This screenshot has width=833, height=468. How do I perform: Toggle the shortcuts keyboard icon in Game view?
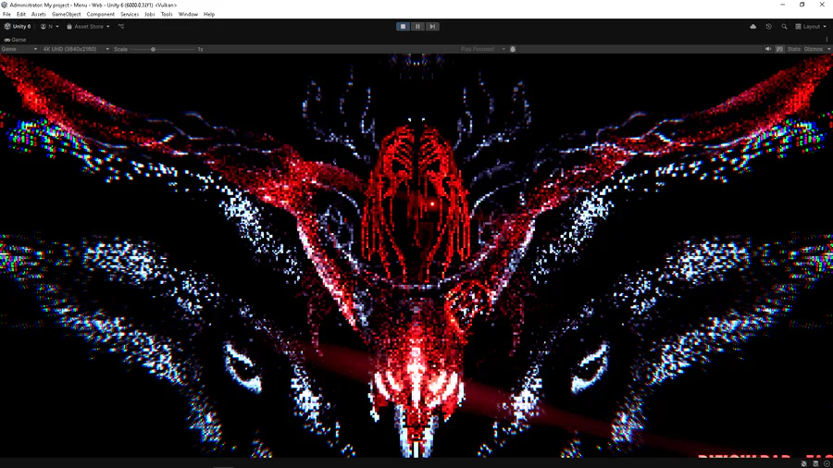(779, 49)
